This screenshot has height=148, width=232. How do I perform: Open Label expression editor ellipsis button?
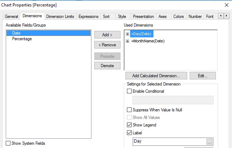point(209,142)
